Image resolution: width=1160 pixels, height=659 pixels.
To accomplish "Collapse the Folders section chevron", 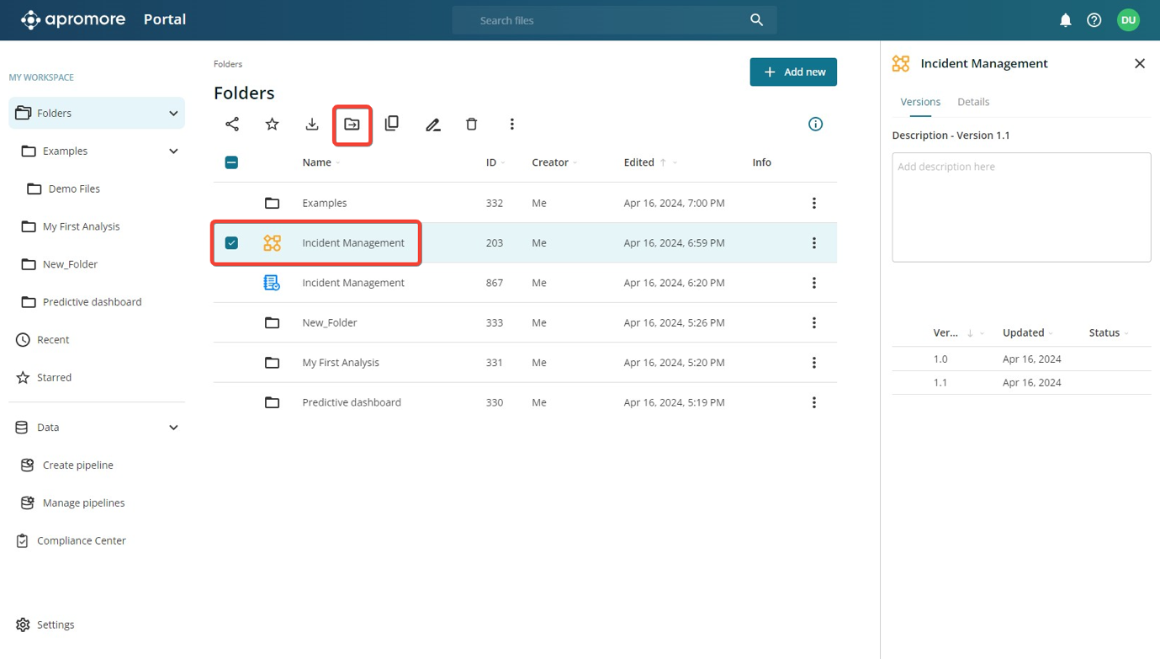I will [173, 114].
